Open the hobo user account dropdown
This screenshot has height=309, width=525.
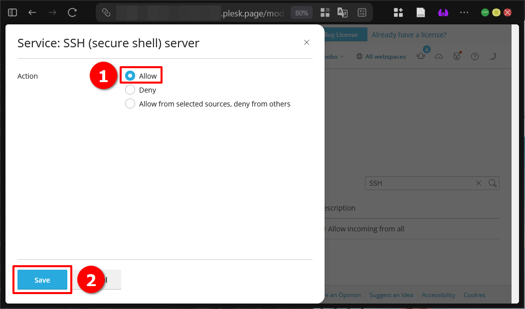click(332, 56)
